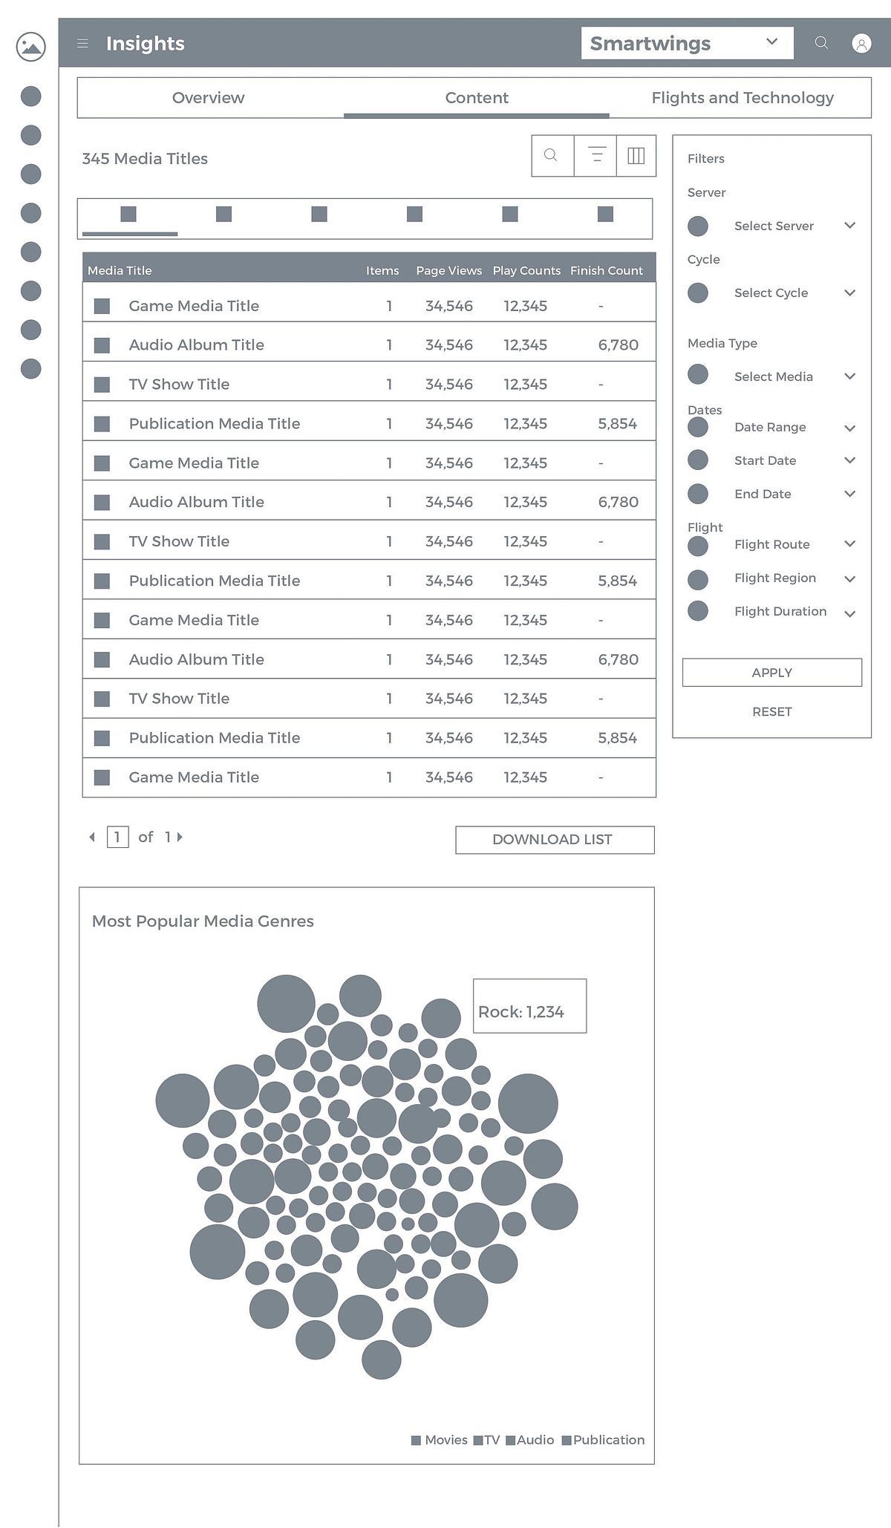Switch to Flights and Technology tab
The width and height of the screenshot is (891, 1528).
click(742, 98)
